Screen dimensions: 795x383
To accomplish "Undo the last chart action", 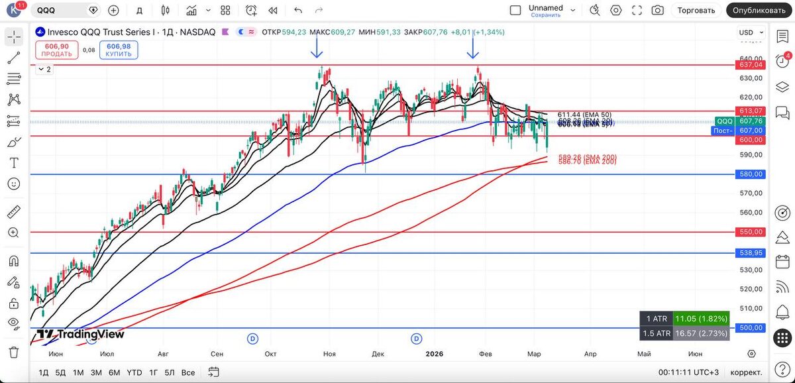I will pos(298,10).
